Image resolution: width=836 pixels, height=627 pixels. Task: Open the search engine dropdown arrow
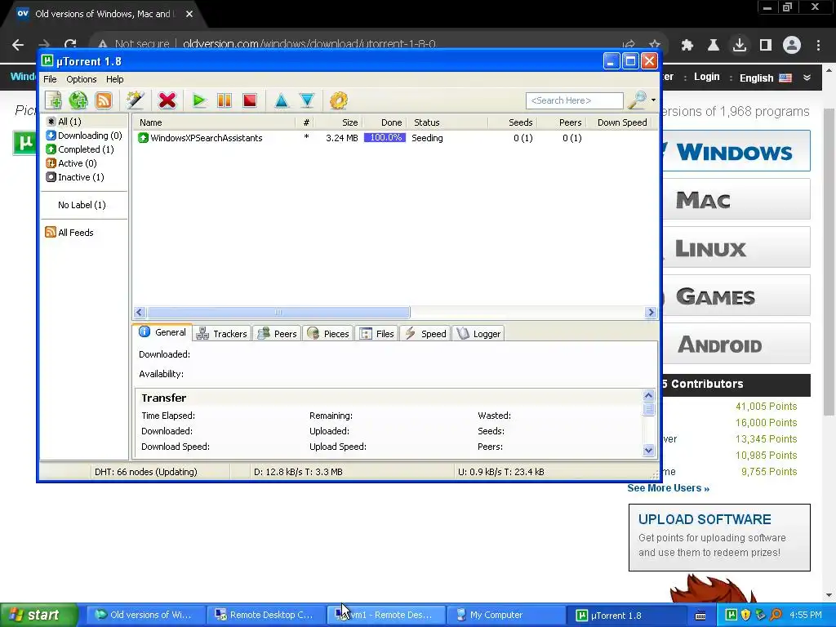click(x=654, y=100)
